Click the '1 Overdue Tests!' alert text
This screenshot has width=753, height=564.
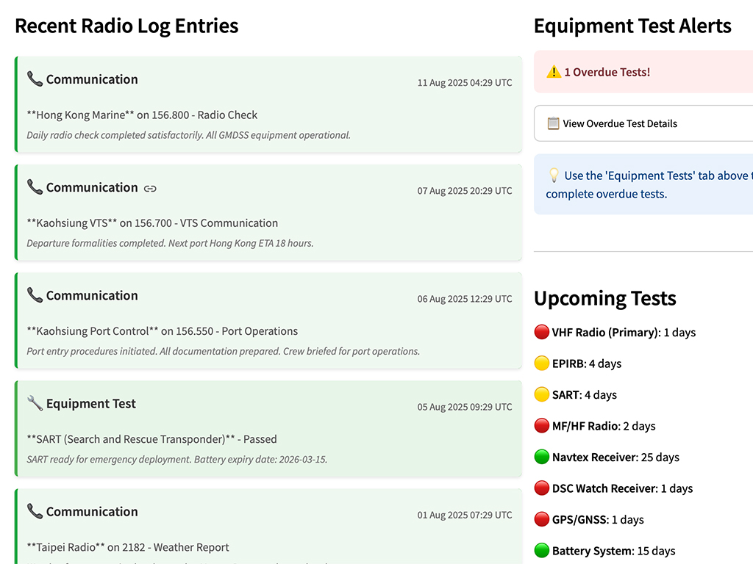(607, 72)
